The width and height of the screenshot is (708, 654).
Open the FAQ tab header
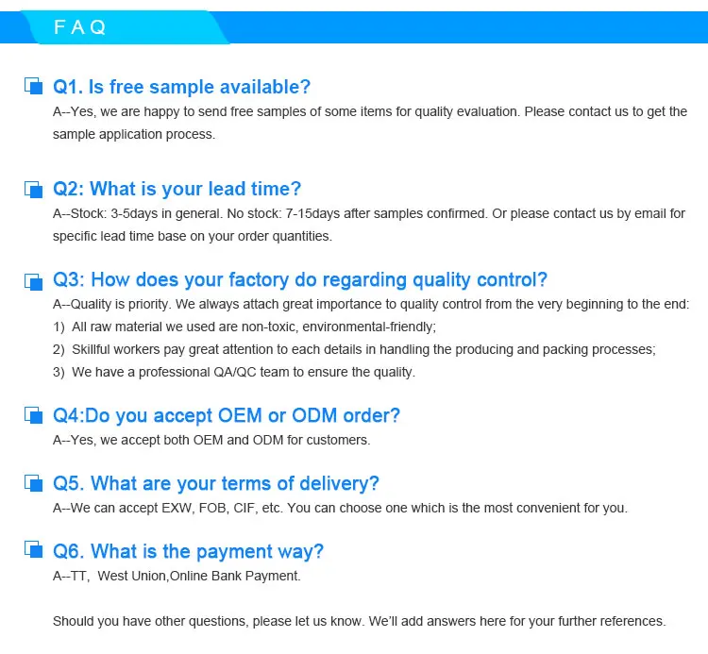79,28
